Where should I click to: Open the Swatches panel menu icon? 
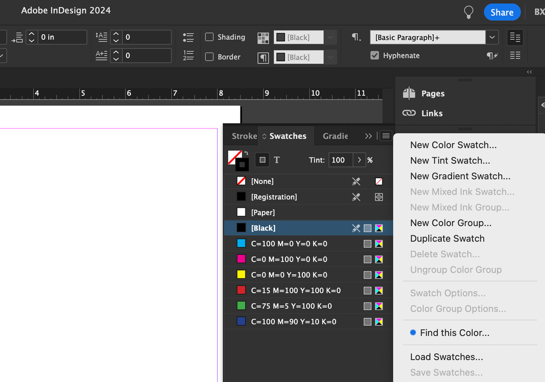386,136
